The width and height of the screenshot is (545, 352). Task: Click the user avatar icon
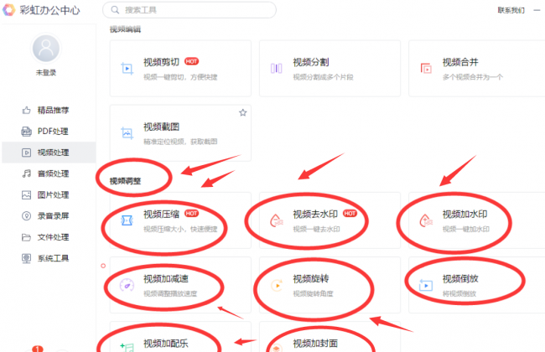[46, 49]
